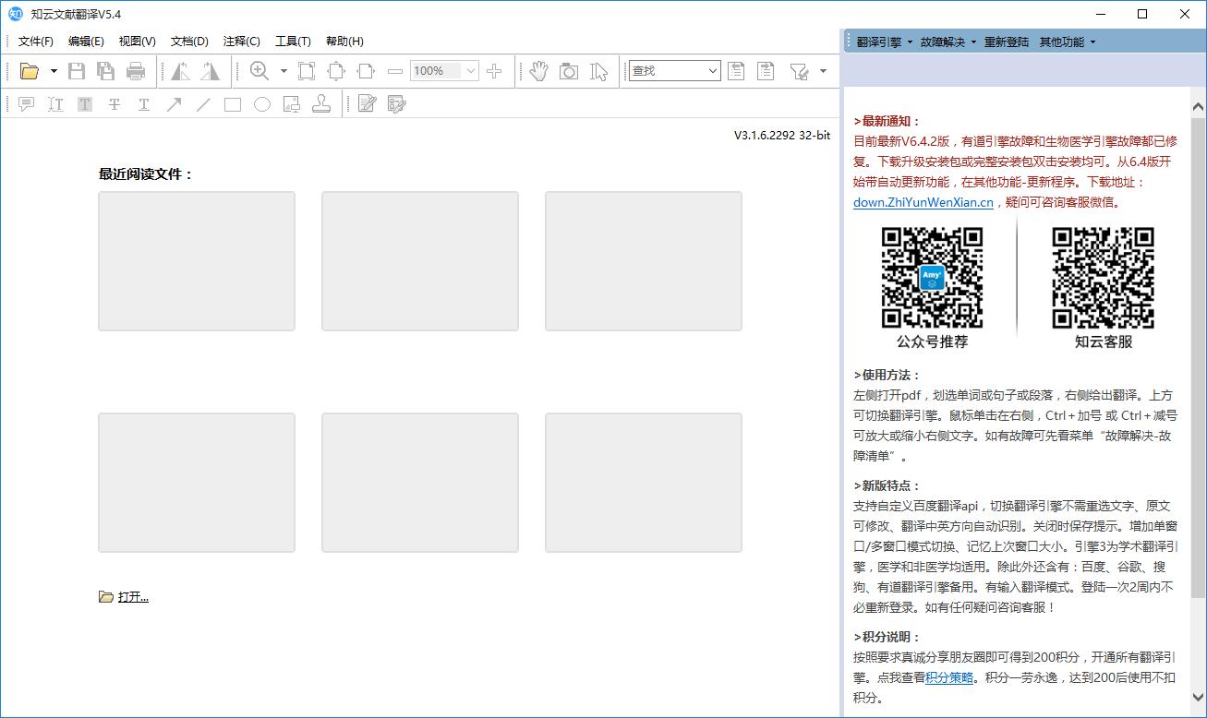Viewport: 1207px width, 718px height.
Task: Click the find next icon
Action: (766, 71)
